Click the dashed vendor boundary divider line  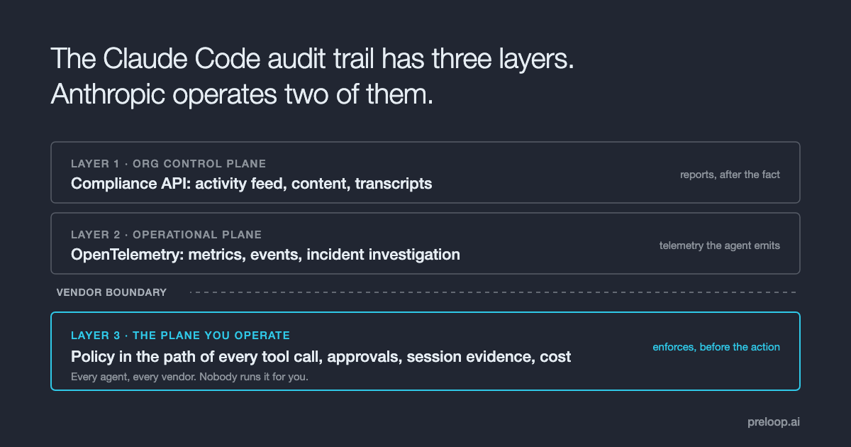click(493, 292)
